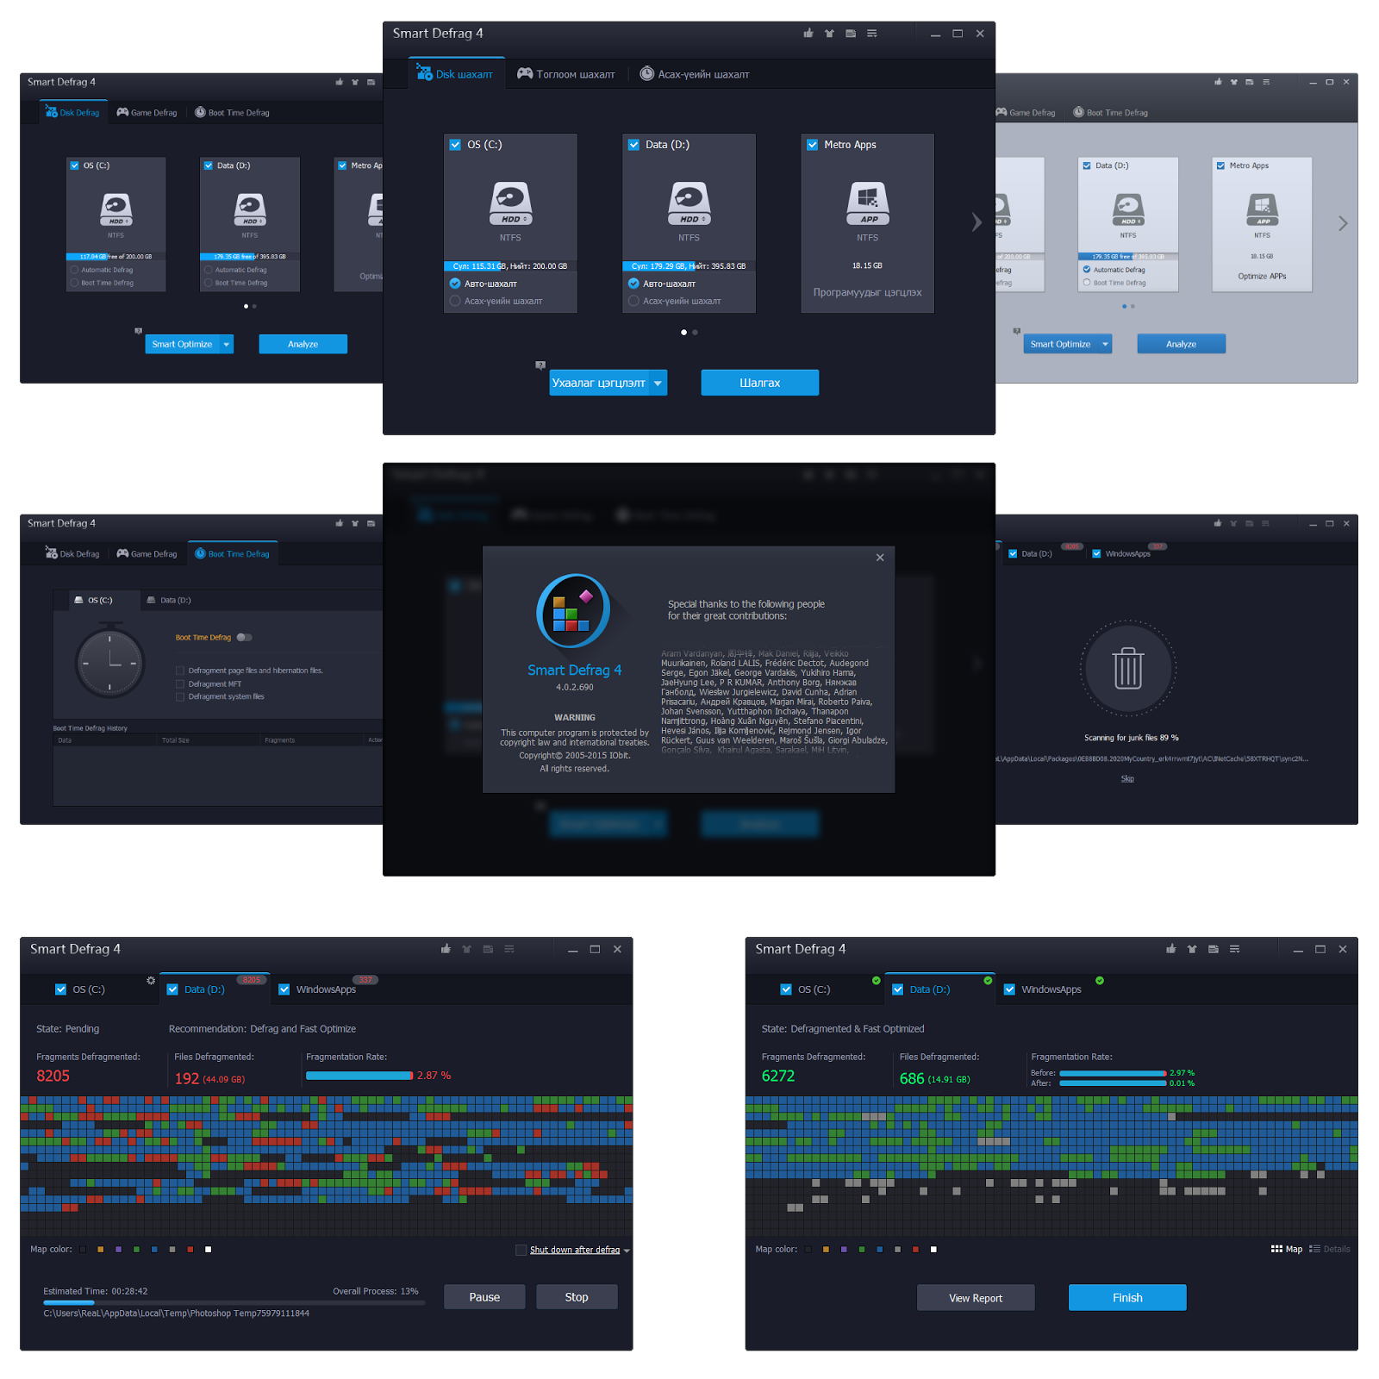Close the About dialog with X
The image size is (1379, 1379).
[880, 558]
